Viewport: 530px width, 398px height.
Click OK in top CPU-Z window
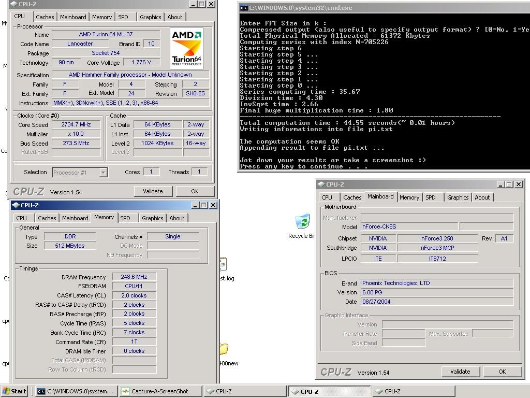click(195, 191)
